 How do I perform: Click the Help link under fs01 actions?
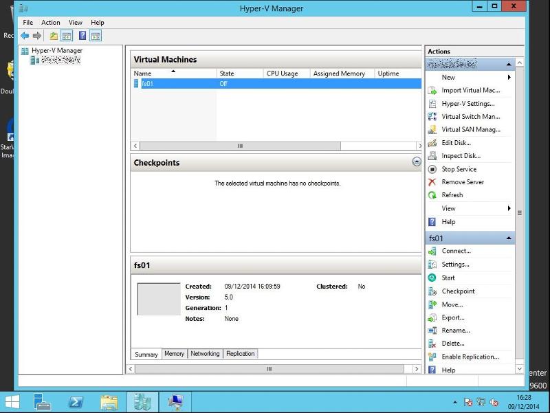(448, 370)
